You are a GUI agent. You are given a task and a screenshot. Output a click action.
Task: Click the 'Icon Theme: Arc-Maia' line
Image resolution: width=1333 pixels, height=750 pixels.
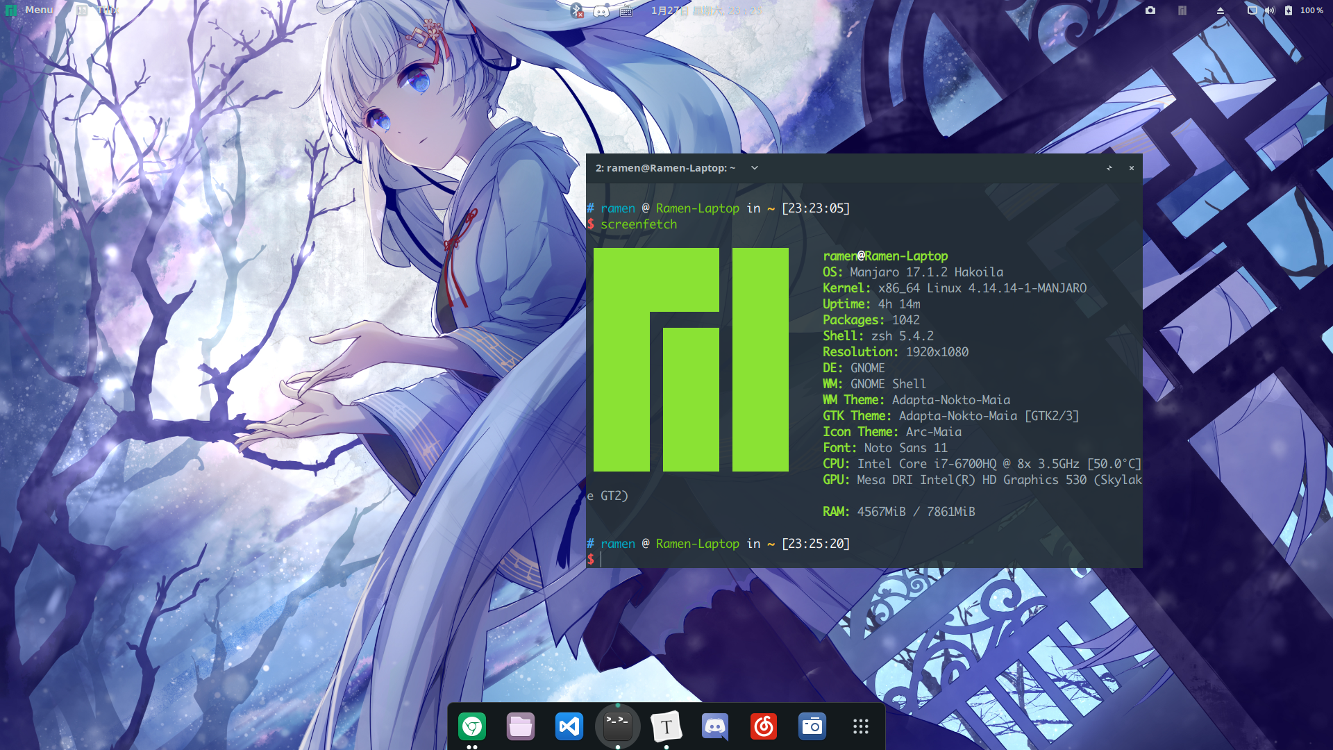[892, 432]
